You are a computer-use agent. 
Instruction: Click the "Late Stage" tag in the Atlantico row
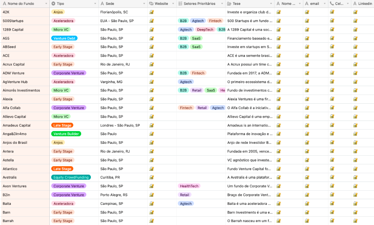coord(62,168)
